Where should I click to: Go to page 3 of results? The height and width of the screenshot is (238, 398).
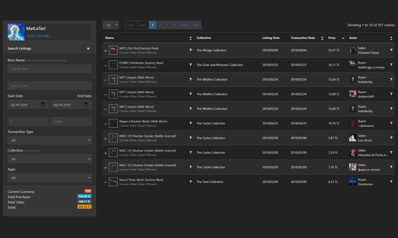(167, 25)
